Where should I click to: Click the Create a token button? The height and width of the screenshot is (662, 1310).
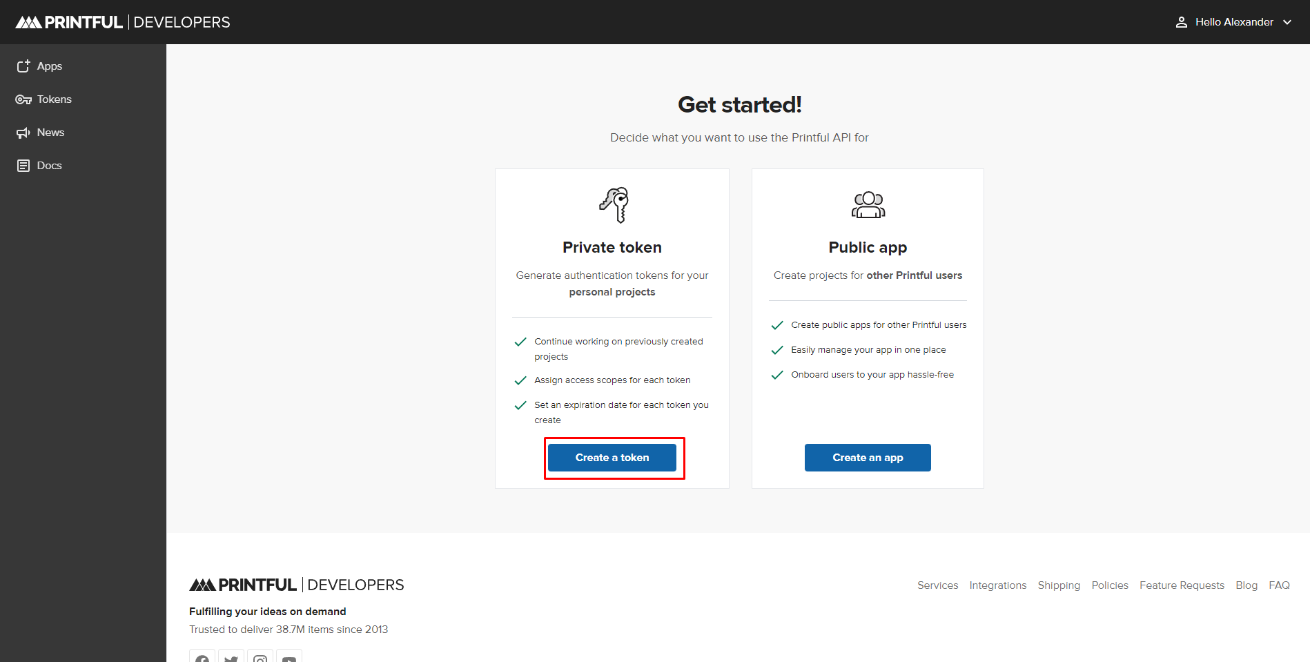click(612, 458)
